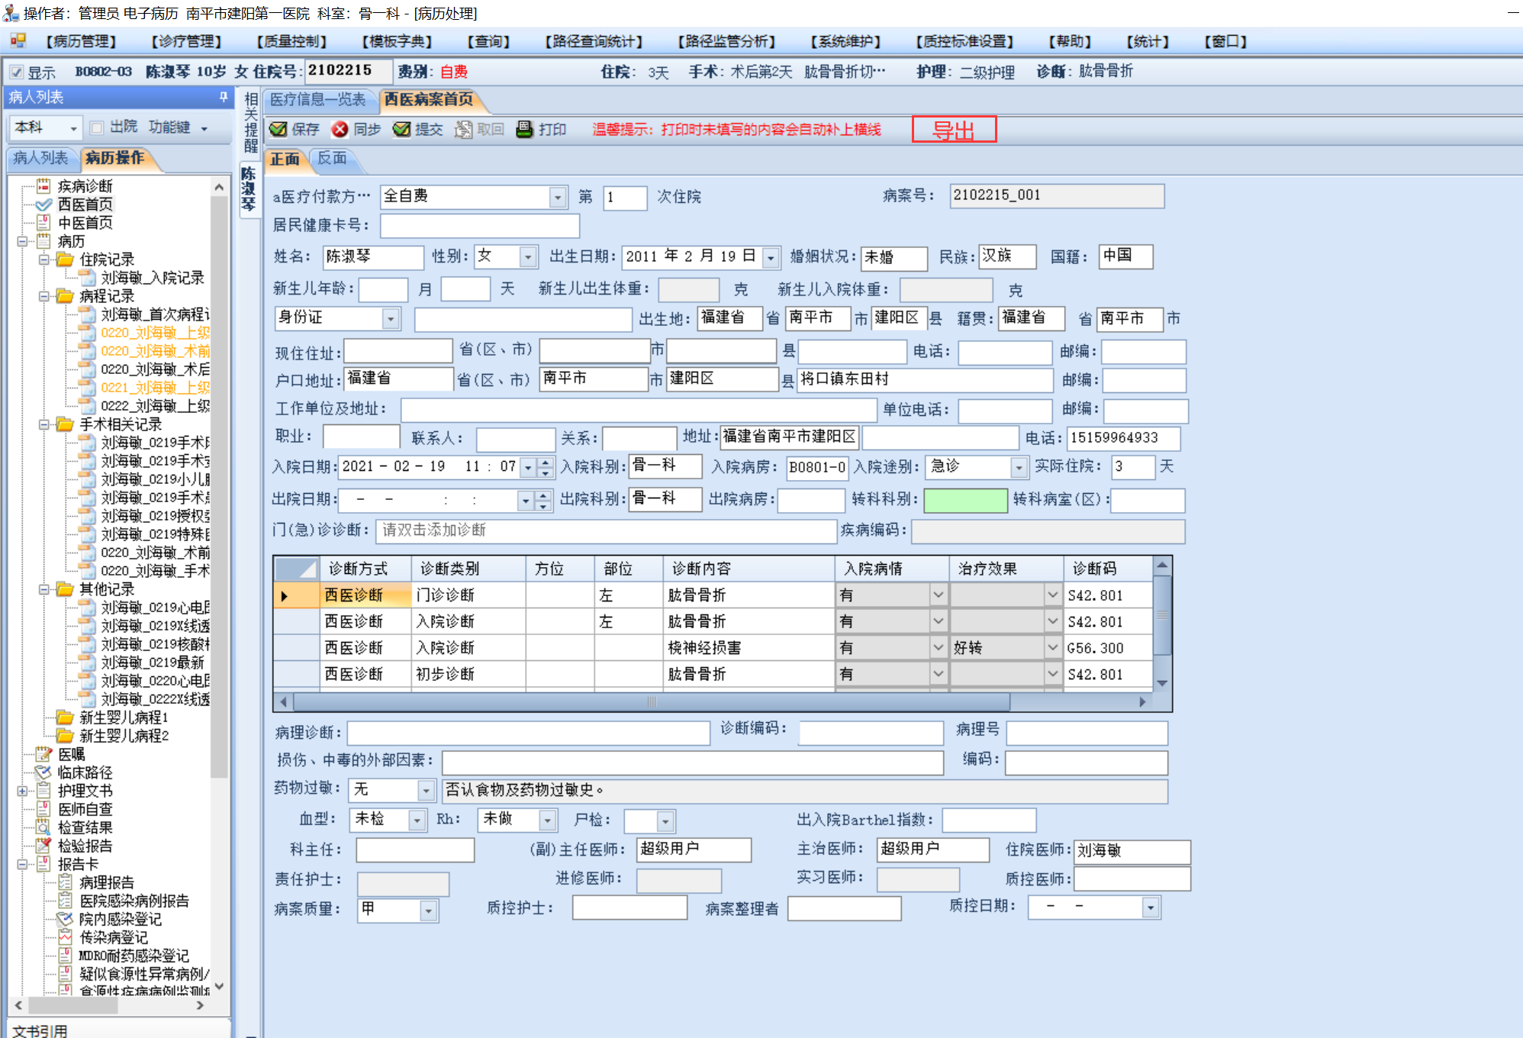This screenshot has width=1523, height=1038.
Task: Click the Print (打印) printer icon
Action: [524, 129]
